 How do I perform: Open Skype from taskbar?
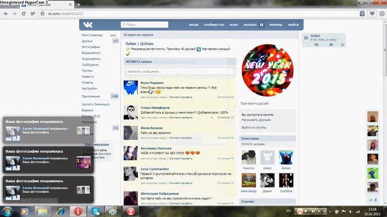point(96,212)
